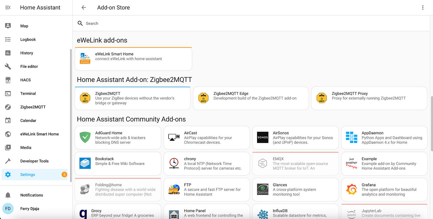Viewport: 433px width, 219px height.
Task: Click the Settings gear icon
Action: [x=8, y=175]
